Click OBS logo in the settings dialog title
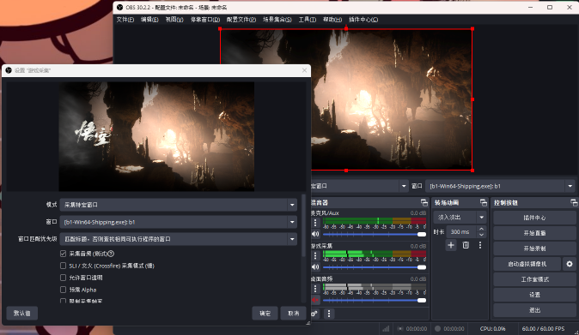This screenshot has width=579, height=335. (9, 70)
